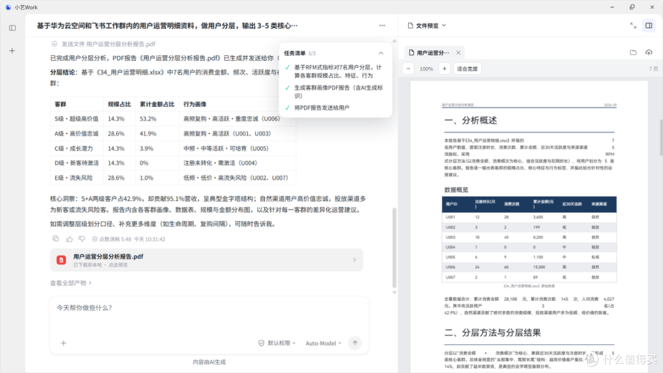
Task: Start a new chat with plus icon
Action: coord(12,51)
